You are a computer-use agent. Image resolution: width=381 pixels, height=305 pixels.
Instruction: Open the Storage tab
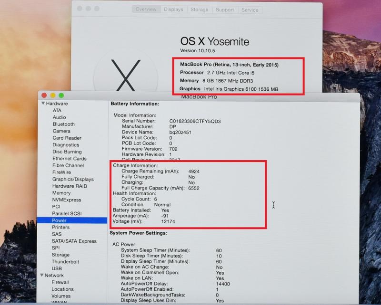pyautogui.click(x=199, y=10)
